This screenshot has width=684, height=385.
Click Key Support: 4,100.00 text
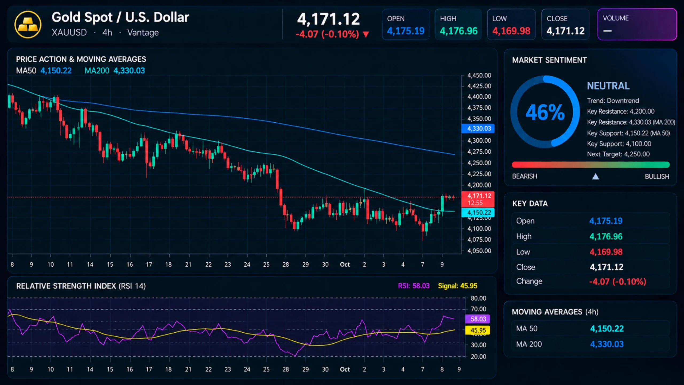619,144
